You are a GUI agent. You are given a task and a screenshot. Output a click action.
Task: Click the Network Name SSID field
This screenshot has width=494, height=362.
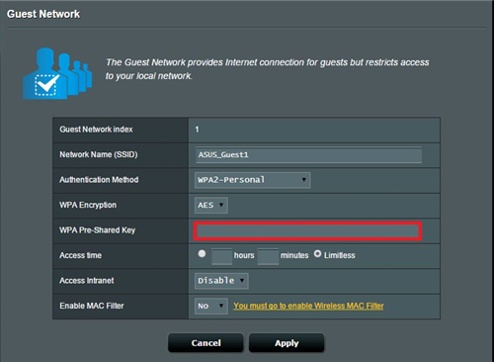tap(308, 154)
